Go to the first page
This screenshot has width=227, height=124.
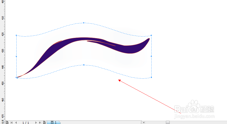click(x=11, y=122)
